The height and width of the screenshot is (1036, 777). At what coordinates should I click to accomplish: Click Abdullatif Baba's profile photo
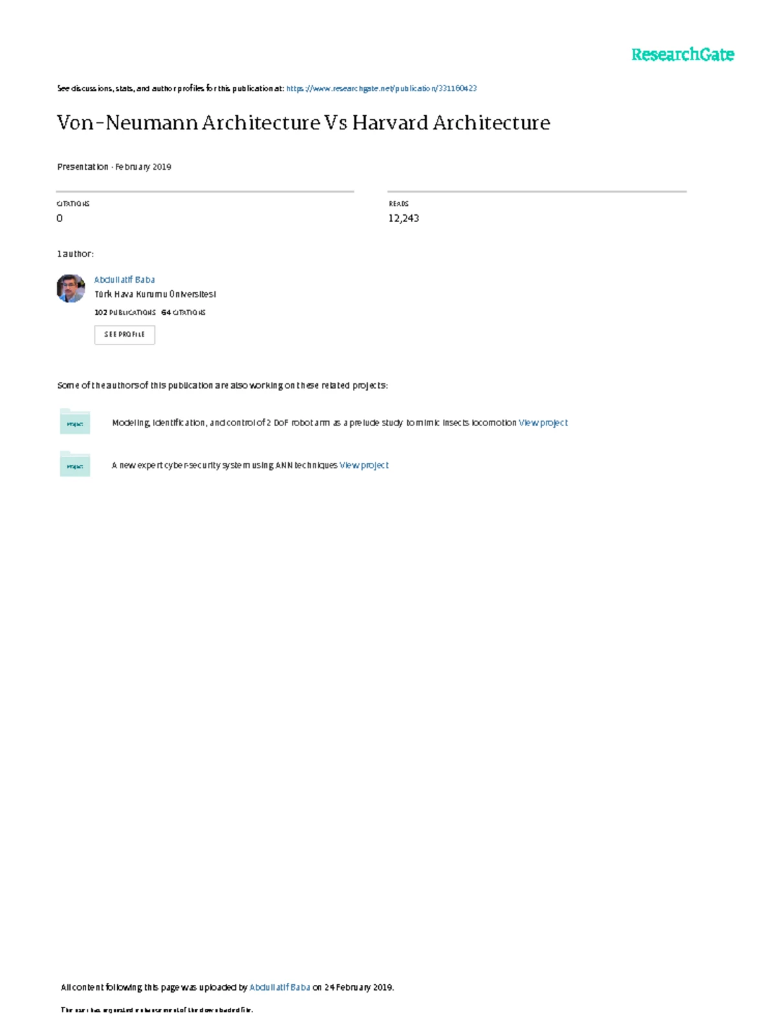point(71,288)
